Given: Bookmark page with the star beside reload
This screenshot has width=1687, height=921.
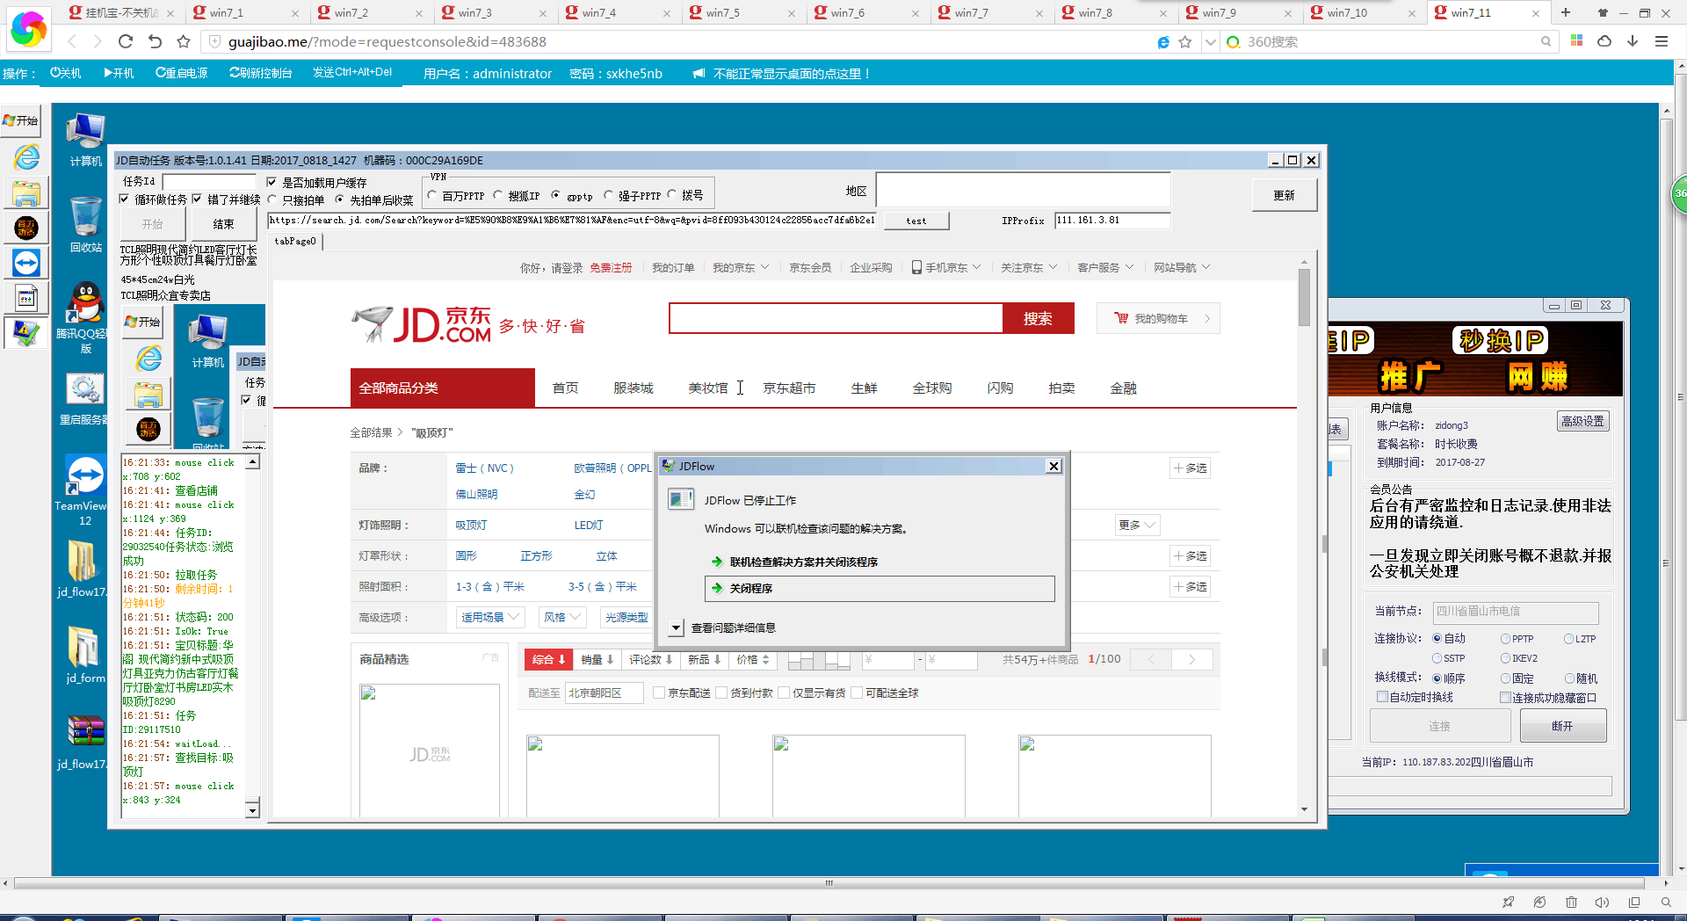Looking at the screenshot, I should coord(183,41).
